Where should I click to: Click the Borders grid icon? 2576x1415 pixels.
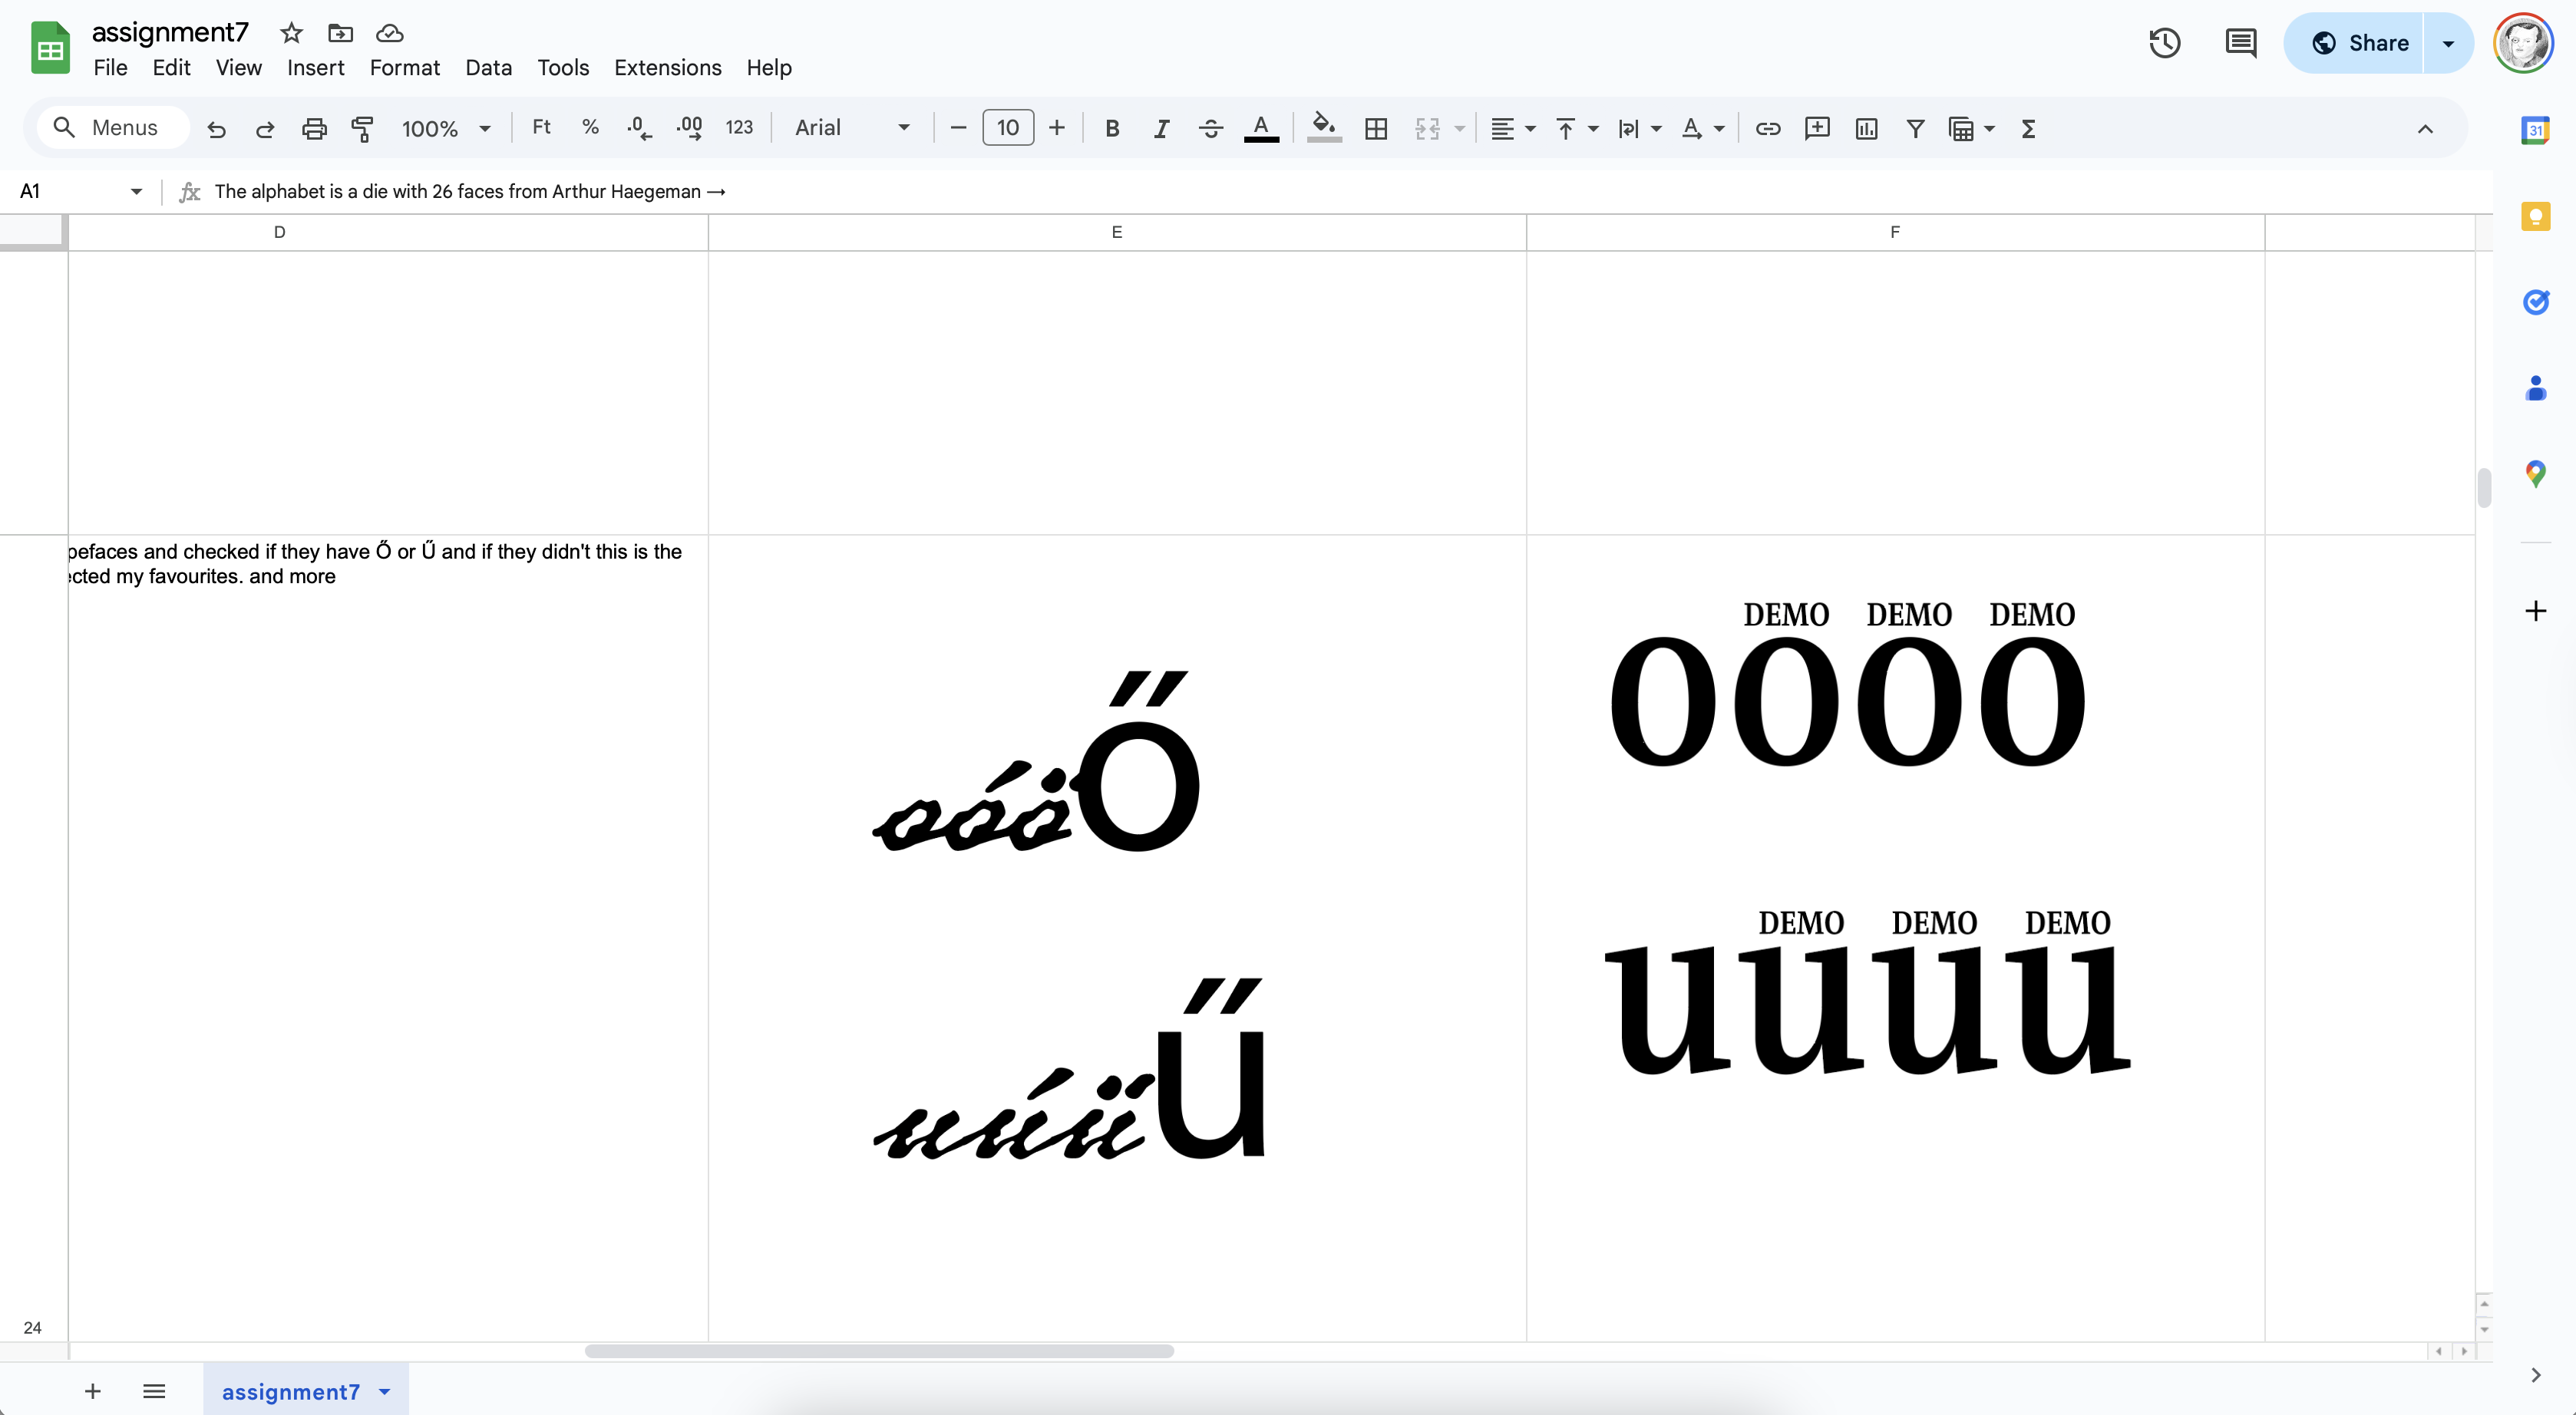pos(1375,128)
